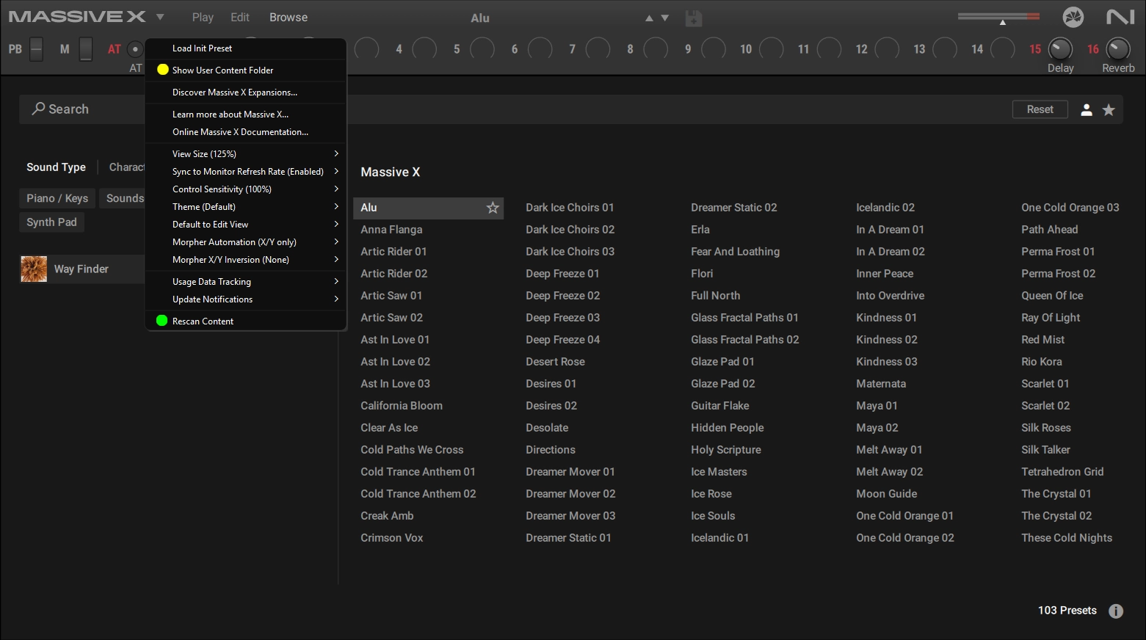
Task: Favorite the Alu preset star
Action: tap(493, 208)
